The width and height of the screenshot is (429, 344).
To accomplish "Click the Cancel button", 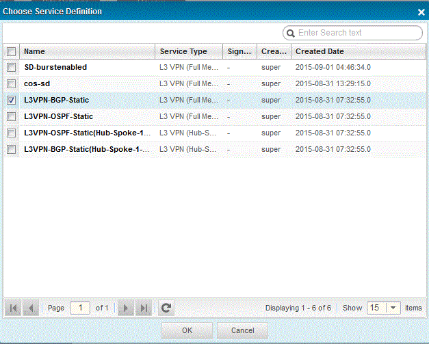I will [x=242, y=330].
